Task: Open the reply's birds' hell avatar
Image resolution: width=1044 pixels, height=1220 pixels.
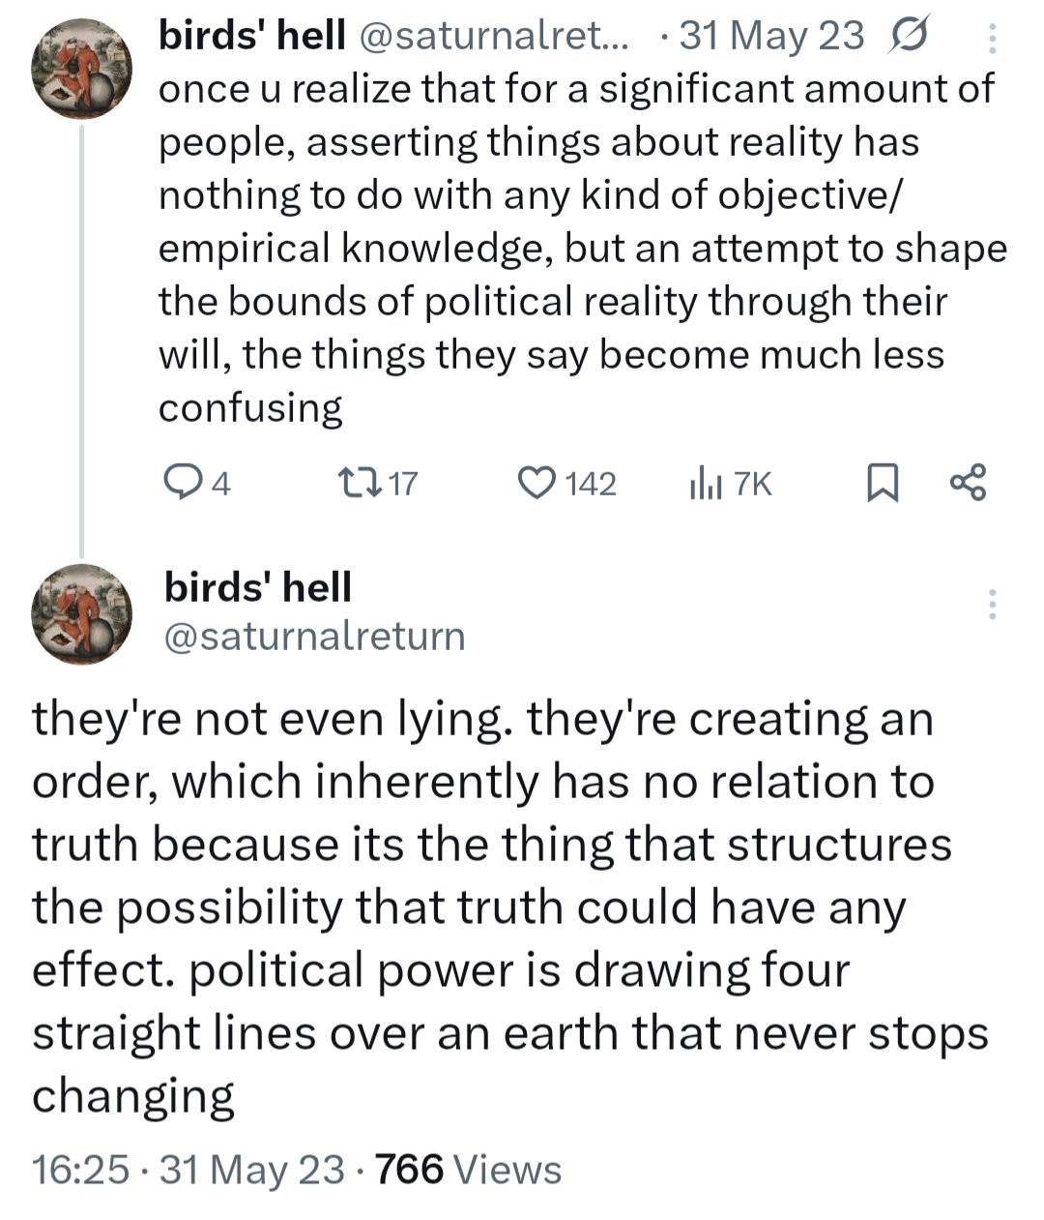Action: [x=81, y=613]
